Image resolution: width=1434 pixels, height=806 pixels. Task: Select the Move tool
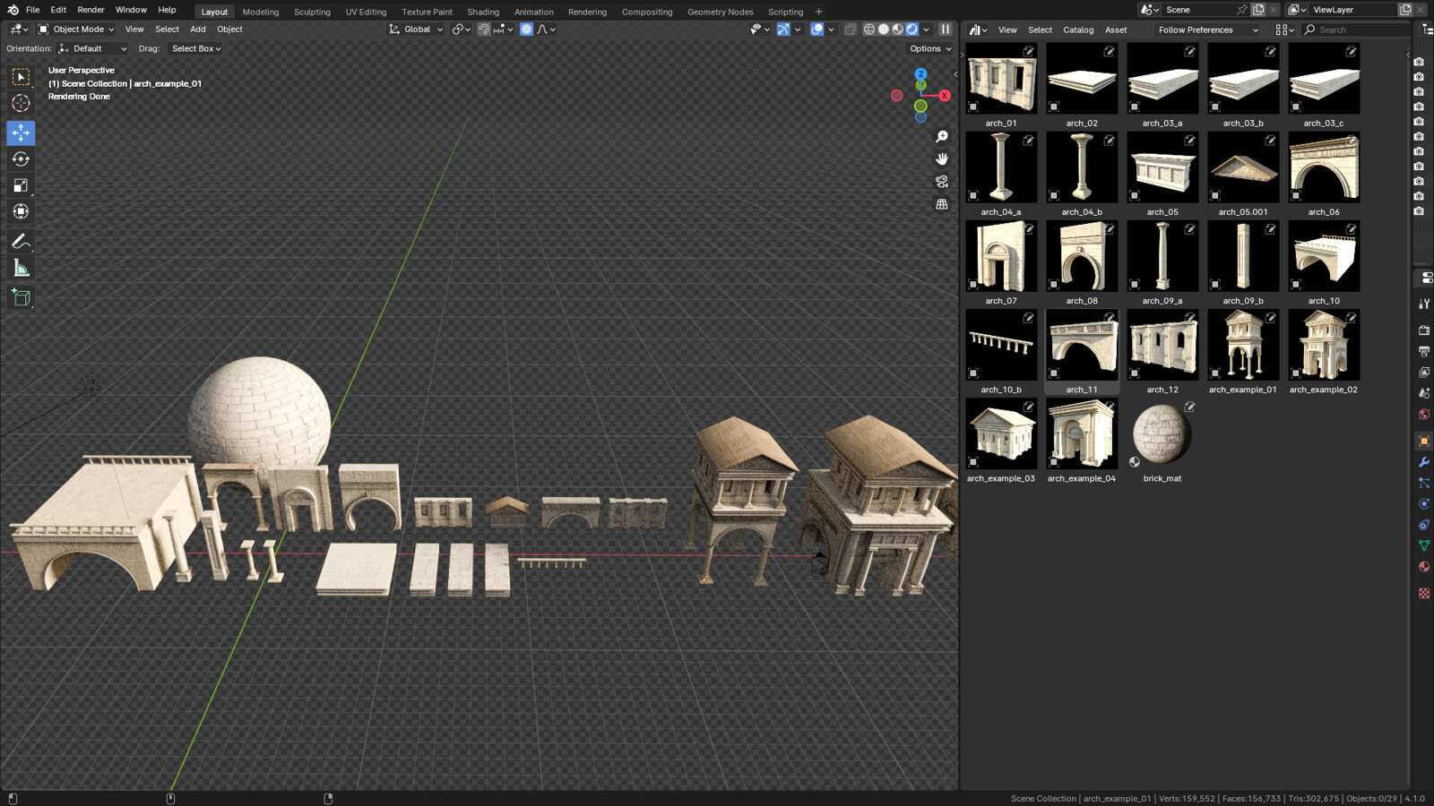pyautogui.click(x=20, y=133)
